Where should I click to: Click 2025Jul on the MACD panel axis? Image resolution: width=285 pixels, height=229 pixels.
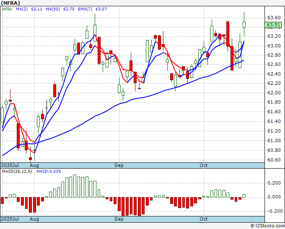pyautogui.click(x=10, y=219)
